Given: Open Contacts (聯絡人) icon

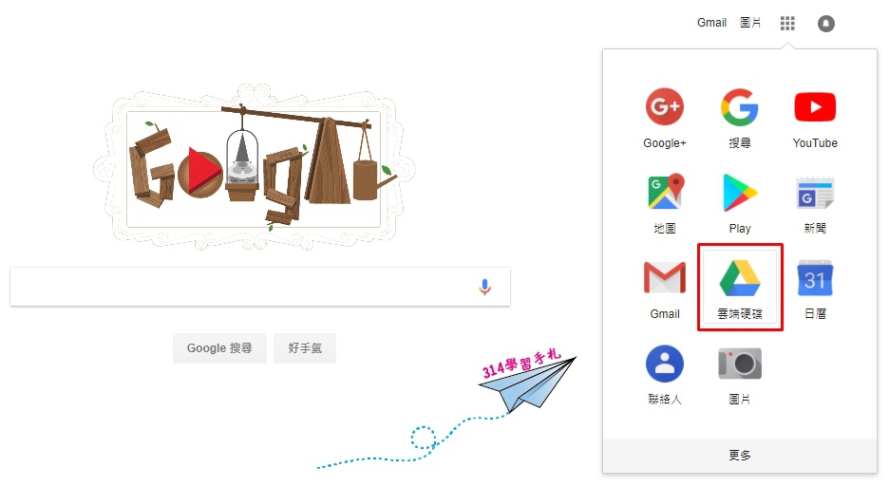Looking at the screenshot, I should [665, 364].
